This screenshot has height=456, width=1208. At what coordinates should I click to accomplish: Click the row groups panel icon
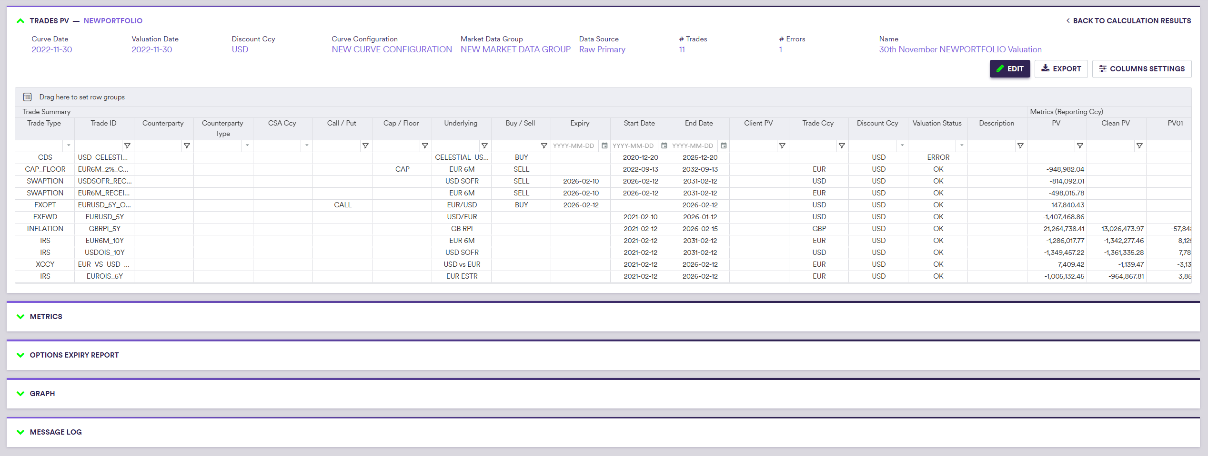click(28, 97)
